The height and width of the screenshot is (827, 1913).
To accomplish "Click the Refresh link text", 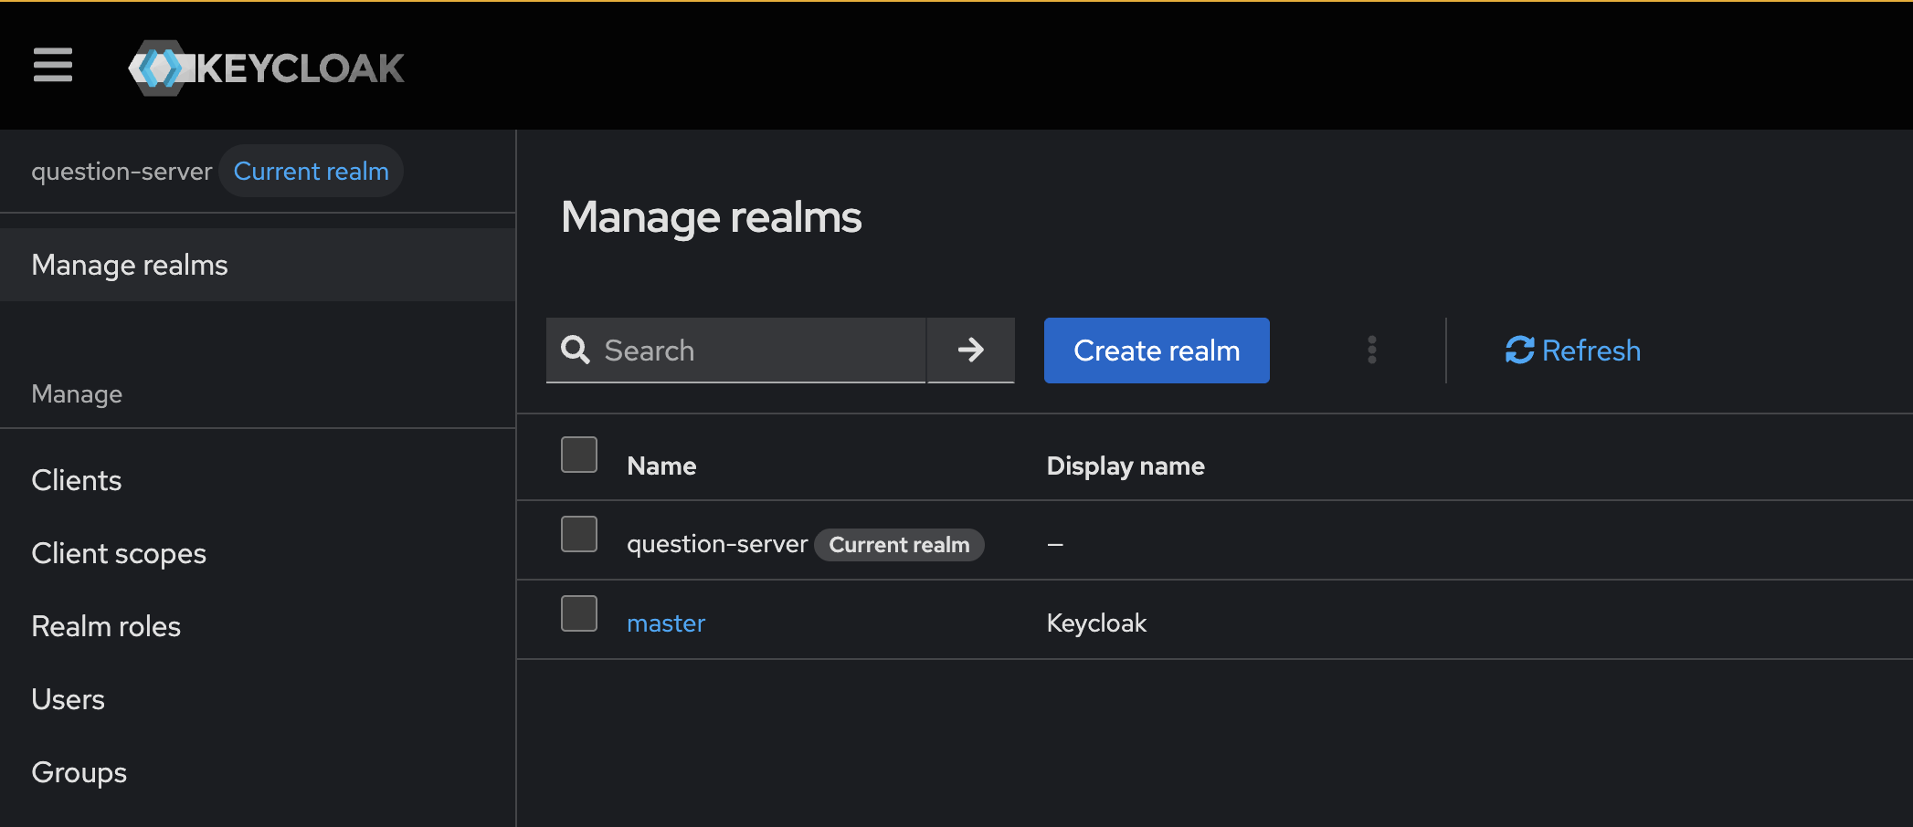I will tap(1591, 351).
